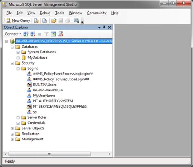This screenshot has width=193, height=167.
Task: Open the Debug menu
Action: (x=45, y=13)
